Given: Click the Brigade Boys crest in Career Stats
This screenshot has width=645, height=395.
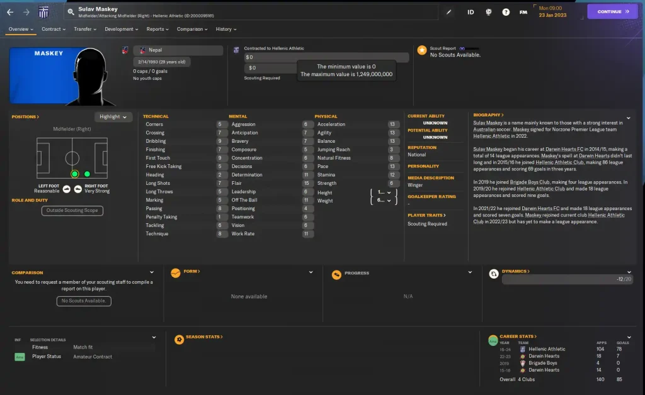Looking at the screenshot, I should tap(522, 364).
